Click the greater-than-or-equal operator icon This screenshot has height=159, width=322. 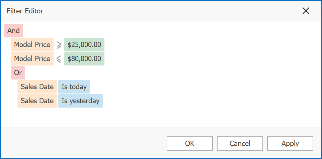click(x=59, y=45)
